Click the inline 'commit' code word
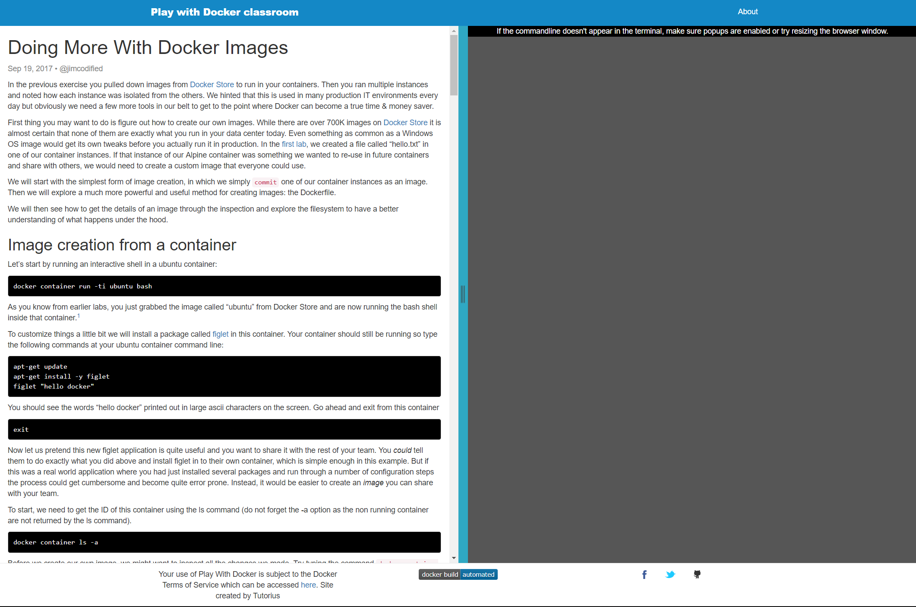 coord(265,182)
